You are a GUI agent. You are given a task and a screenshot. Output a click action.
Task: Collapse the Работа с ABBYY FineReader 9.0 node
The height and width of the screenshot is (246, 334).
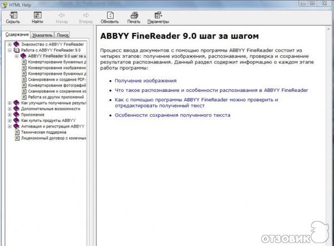click(x=9, y=50)
